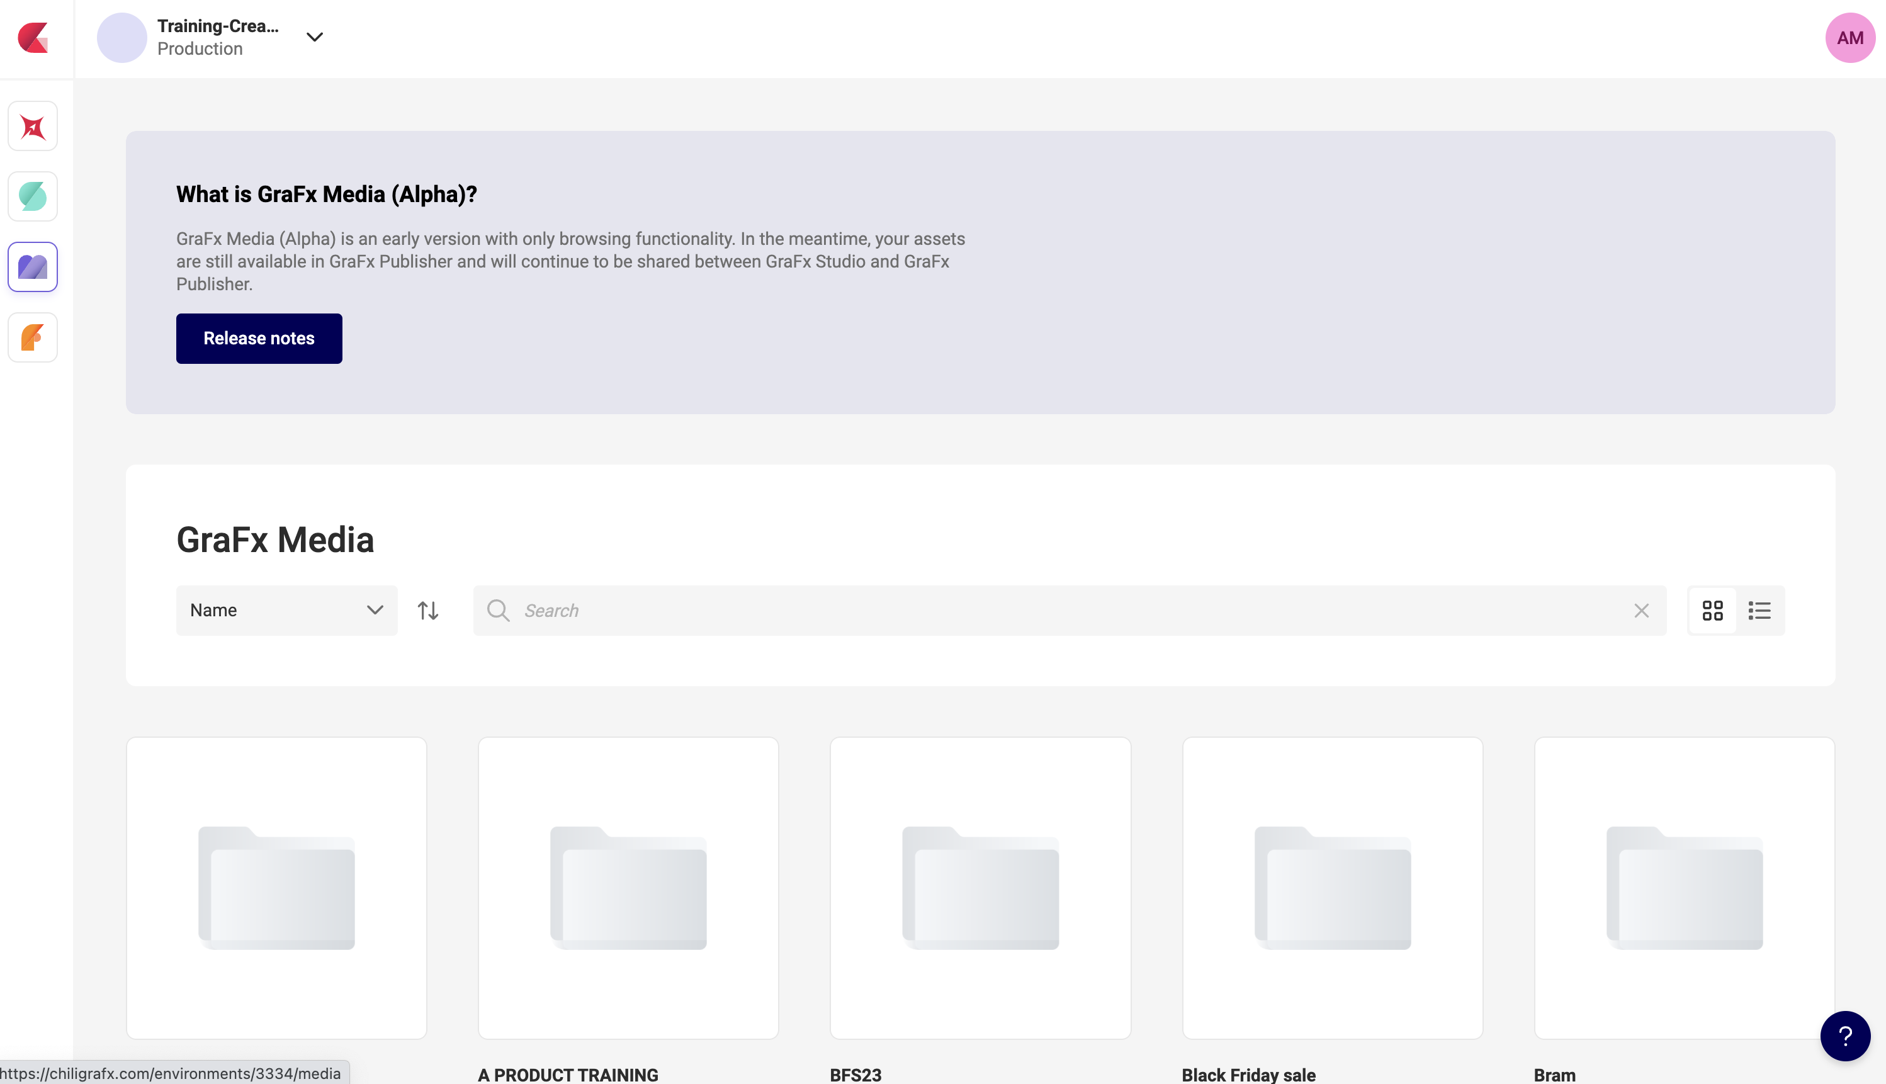Viewport: 1886px width, 1084px height.
Task: Open the Release notes
Action: pos(259,339)
